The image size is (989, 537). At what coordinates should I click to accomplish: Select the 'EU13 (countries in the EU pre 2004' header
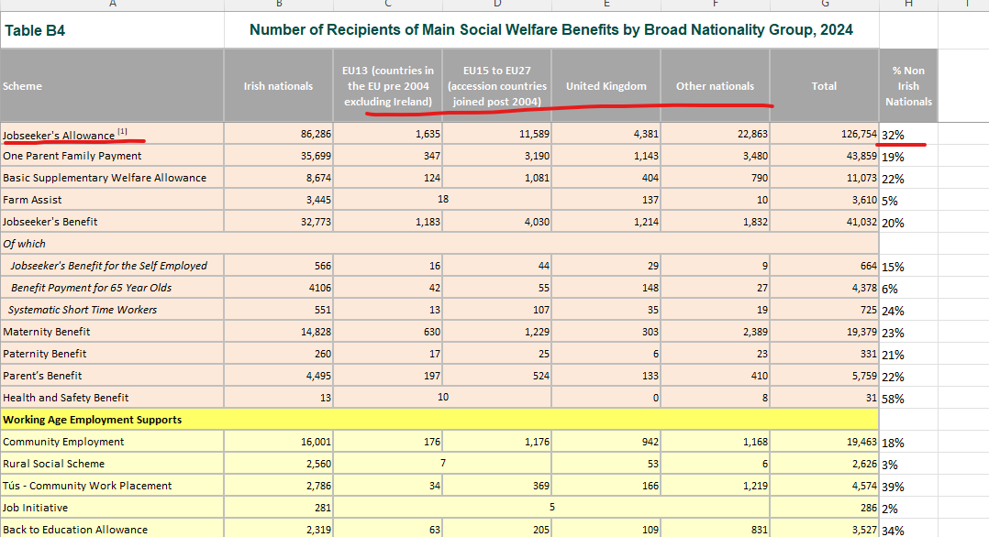(388, 86)
